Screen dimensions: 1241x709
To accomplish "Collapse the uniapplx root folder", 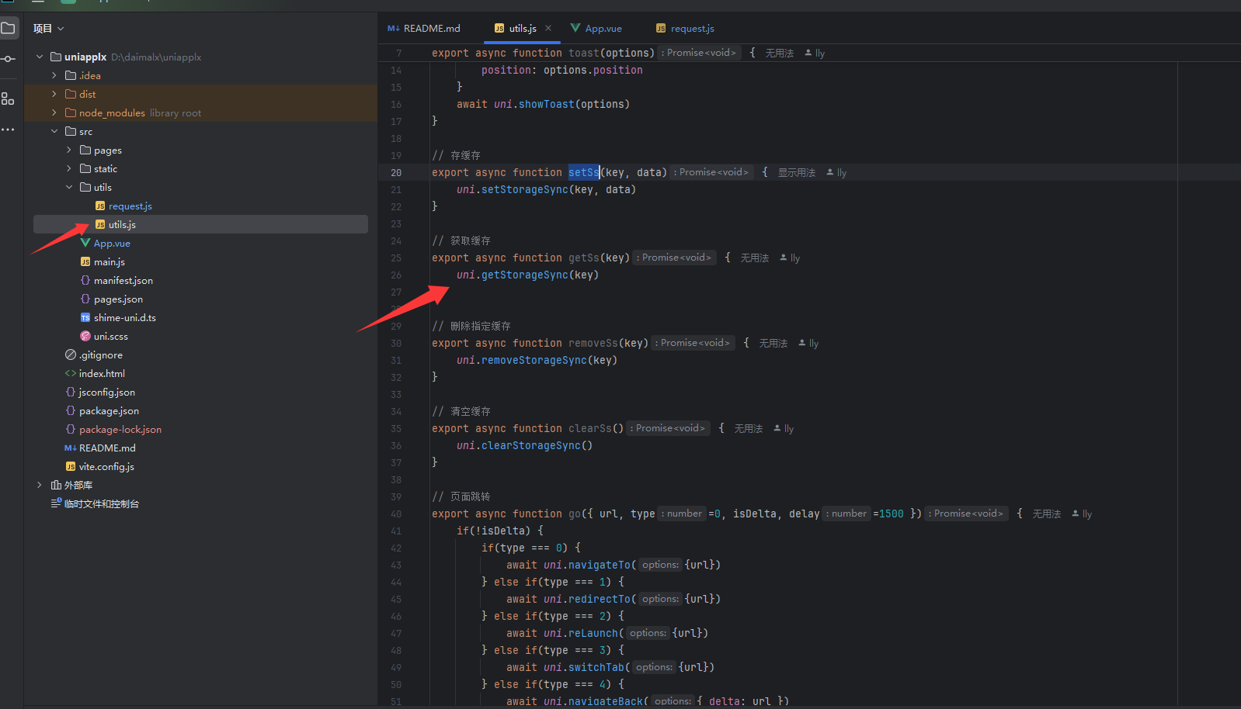I will (x=40, y=57).
